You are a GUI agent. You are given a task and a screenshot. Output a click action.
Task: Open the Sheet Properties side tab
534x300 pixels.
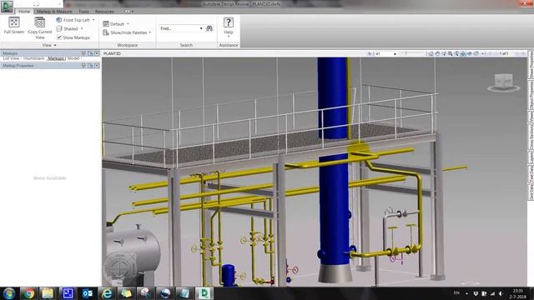(531, 65)
